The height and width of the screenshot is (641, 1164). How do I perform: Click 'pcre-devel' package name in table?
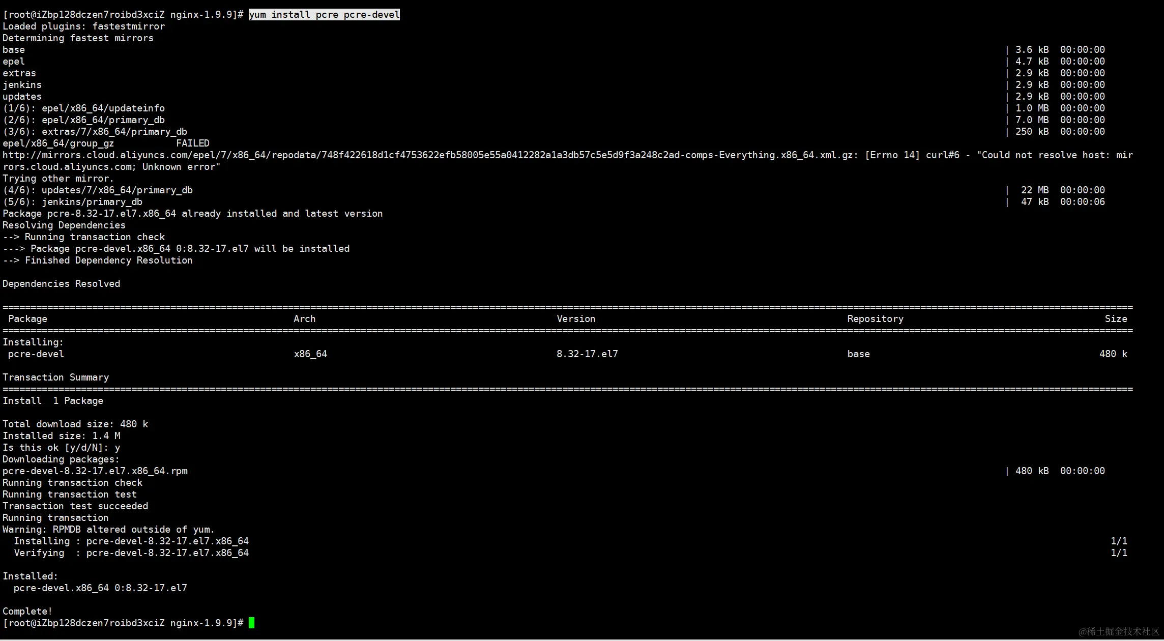pyautogui.click(x=36, y=354)
